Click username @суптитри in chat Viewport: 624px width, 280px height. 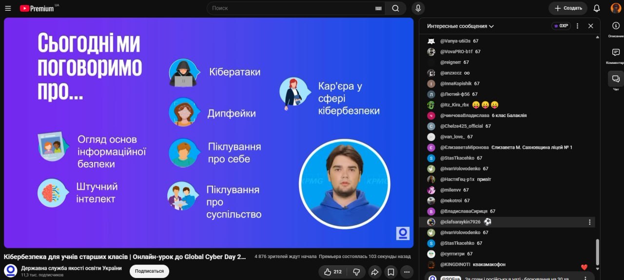click(452, 254)
